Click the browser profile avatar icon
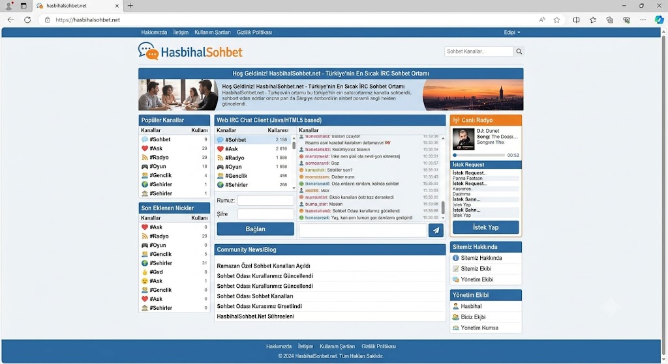The height and width of the screenshot is (364, 668). [8, 6]
